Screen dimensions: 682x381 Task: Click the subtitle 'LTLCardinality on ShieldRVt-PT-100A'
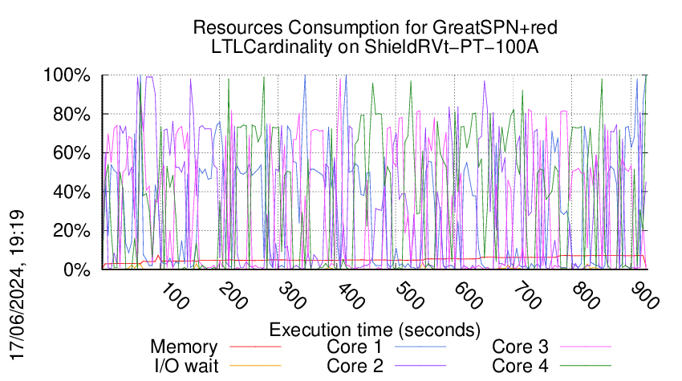pyautogui.click(x=375, y=47)
